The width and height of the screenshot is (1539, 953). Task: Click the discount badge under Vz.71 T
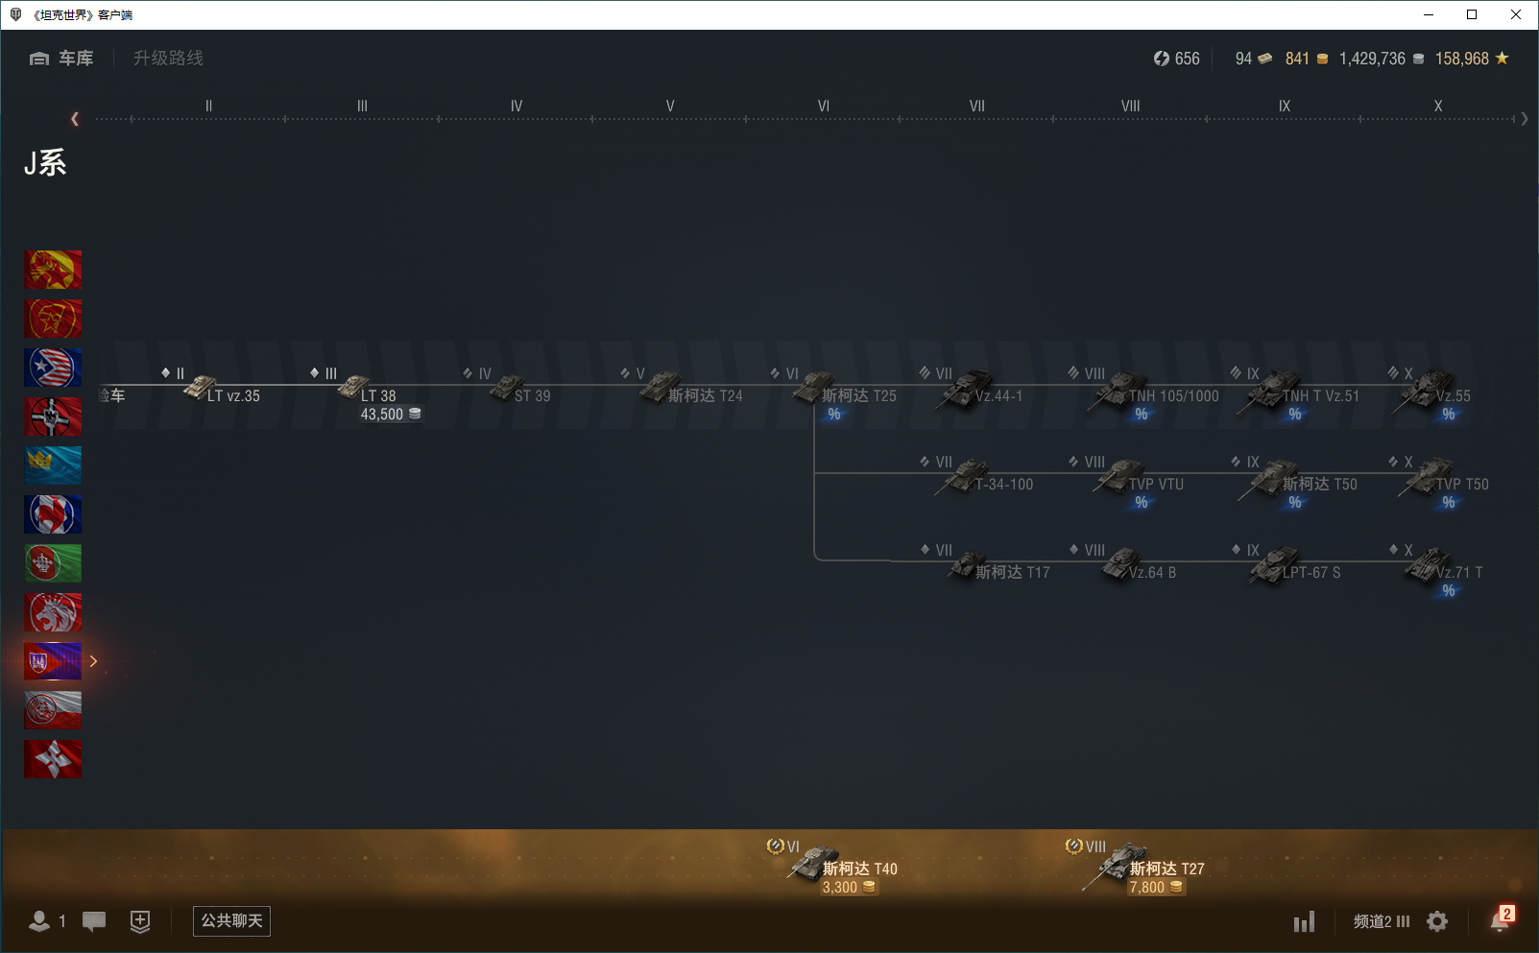[x=1449, y=591]
